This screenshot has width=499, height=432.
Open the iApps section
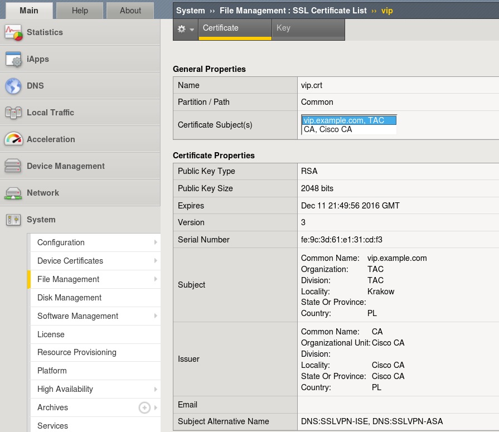[x=80, y=59]
